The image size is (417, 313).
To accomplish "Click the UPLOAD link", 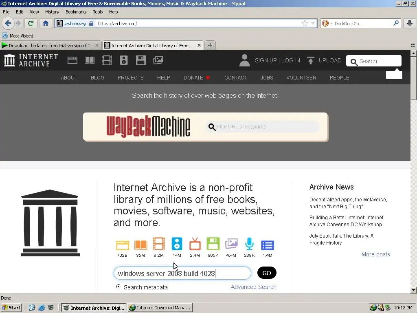I will pos(330,60).
